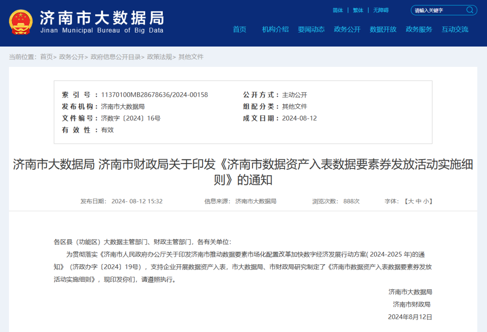This screenshot has height=332, width=487.
Task: Open the 数据开放 navigation menu
Action: tap(383, 29)
